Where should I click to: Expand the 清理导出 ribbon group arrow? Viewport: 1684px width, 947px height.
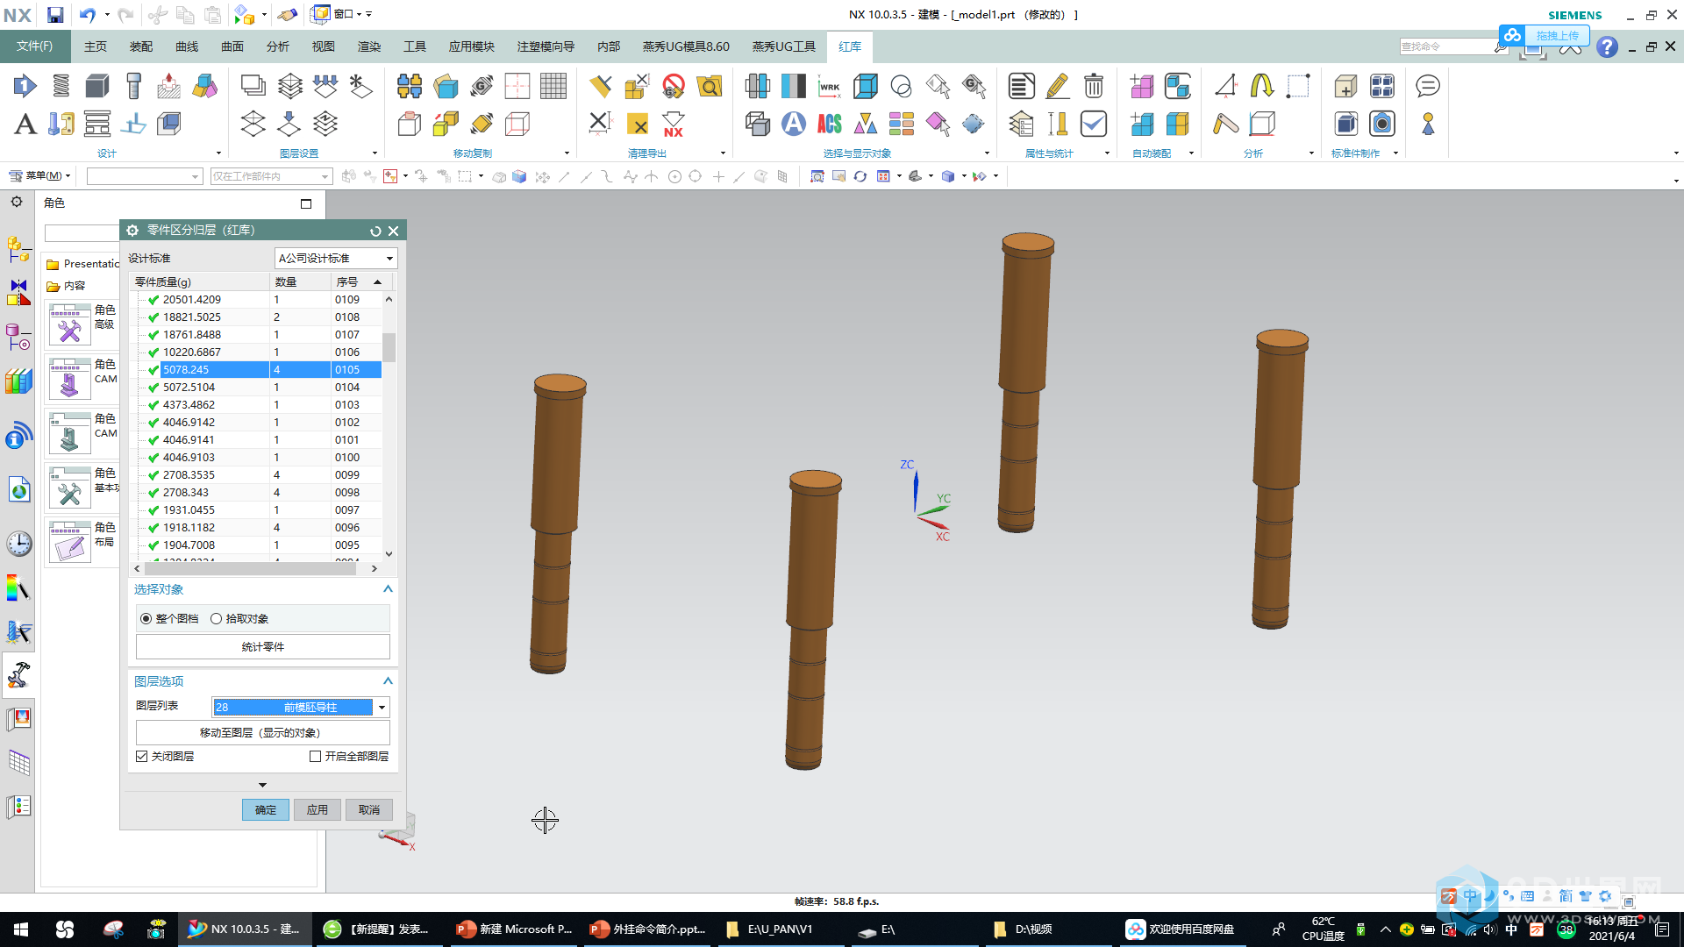click(723, 153)
